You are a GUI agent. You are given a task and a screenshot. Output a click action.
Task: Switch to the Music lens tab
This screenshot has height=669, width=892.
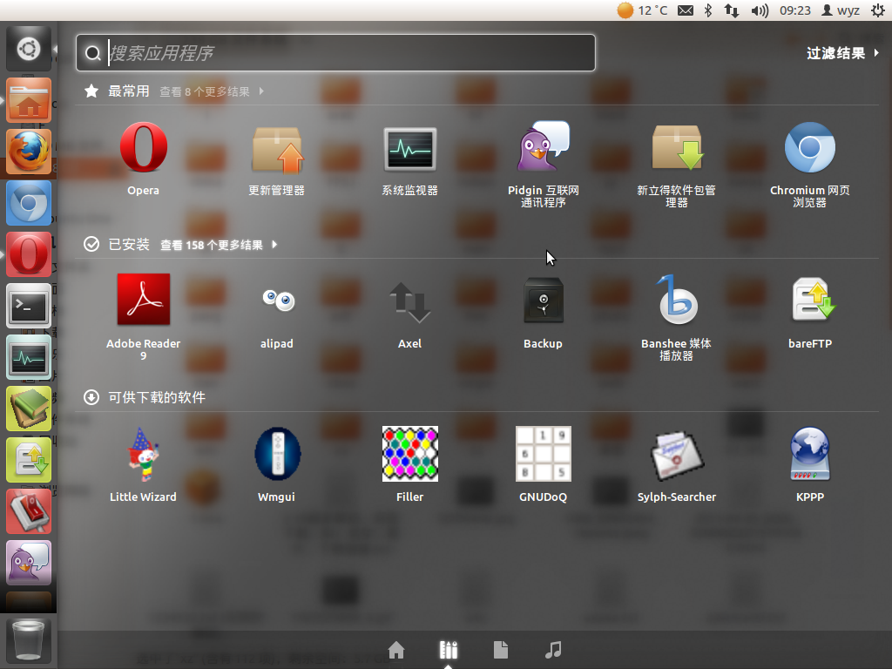click(553, 650)
